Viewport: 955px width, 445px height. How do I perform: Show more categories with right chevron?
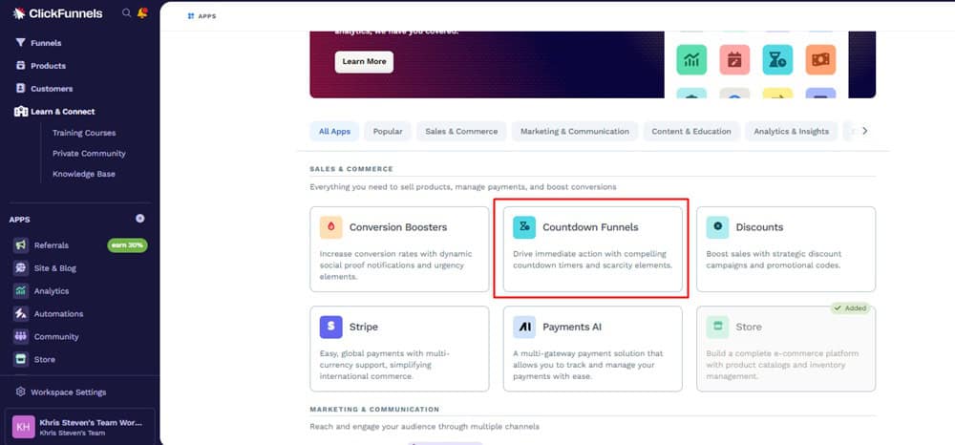[864, 131]
